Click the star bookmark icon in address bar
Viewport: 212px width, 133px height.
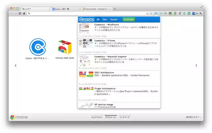151,13
